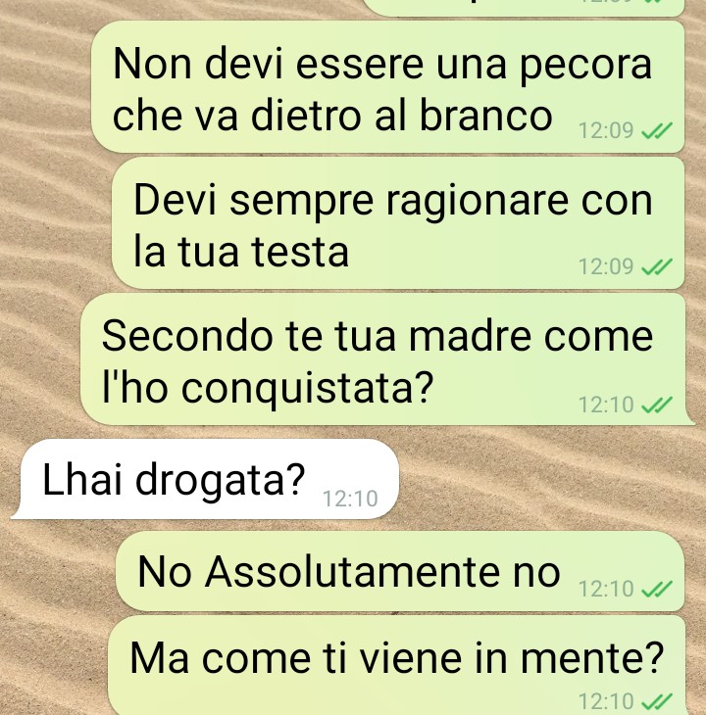Select the 'Non devi essere una pecora' message bubble
The width and height of the screenshot is (706, 715).
(388, 86)
